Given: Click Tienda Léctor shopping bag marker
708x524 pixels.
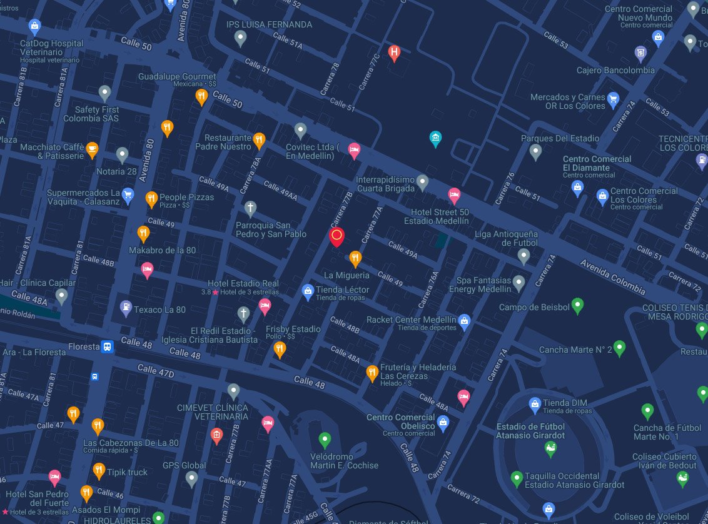Looking at the screenshot, I should 307,291.
